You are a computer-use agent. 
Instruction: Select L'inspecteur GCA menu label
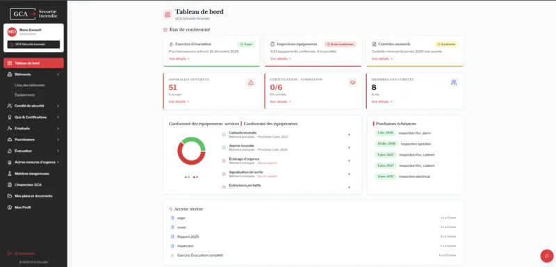28,185
